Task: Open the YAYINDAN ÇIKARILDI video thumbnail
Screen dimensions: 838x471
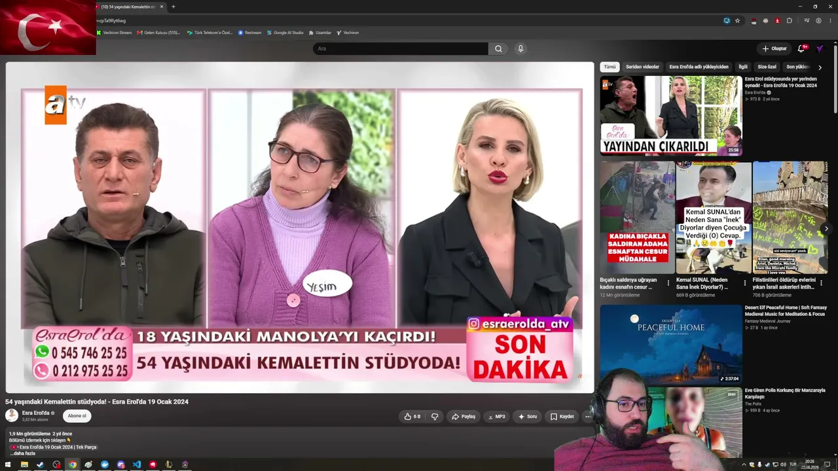Action: point(671,116)
